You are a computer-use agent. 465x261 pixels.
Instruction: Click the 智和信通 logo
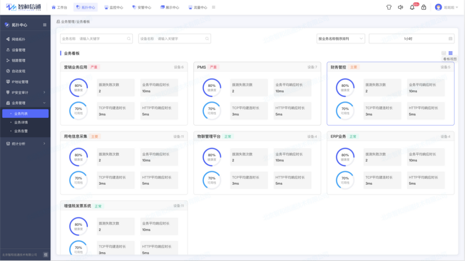pyautogui.click(x=23, y=7)
